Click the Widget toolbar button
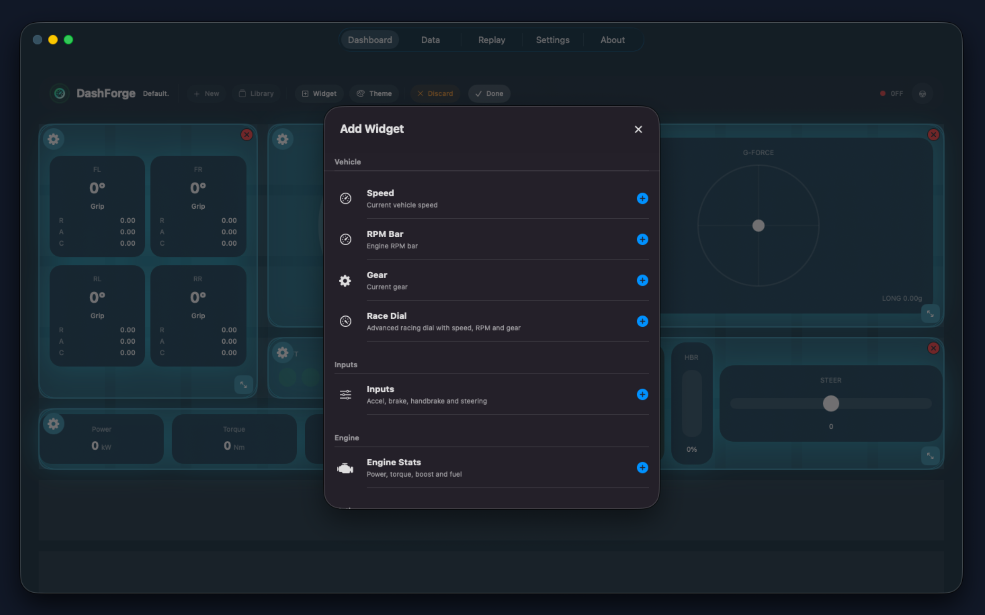Image resolution: width=985 pixels, height=615 pixels. point(319,93)
